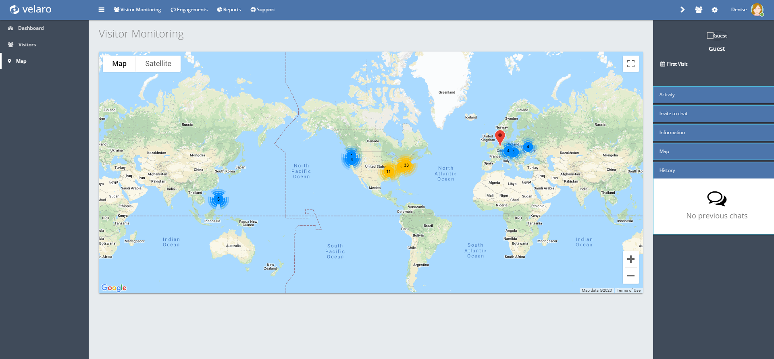Click the blue cluster 5 near Thailand
This screenshot has height=359, width=774.
[x=218, y=199]
